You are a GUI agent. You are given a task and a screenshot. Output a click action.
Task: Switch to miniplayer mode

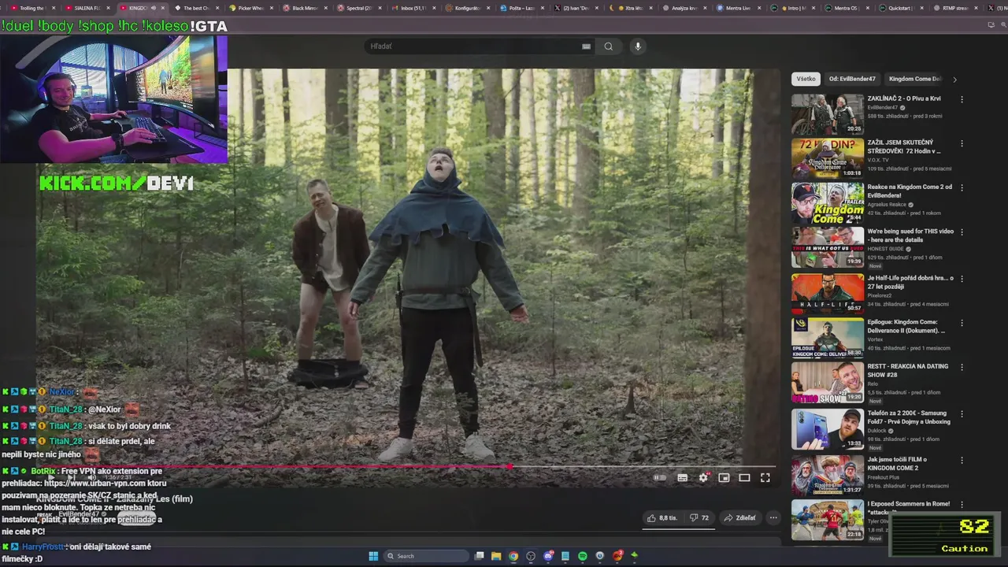(x=724, y=477)
